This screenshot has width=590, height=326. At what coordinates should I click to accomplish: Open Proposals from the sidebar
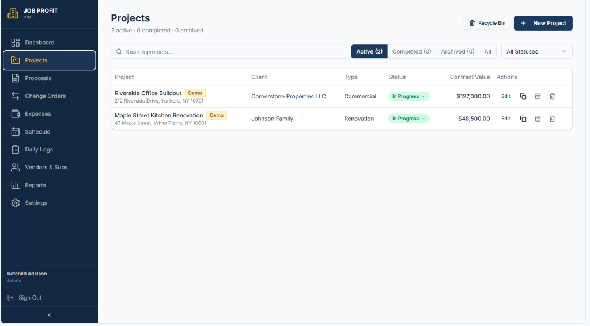(50, 78)
